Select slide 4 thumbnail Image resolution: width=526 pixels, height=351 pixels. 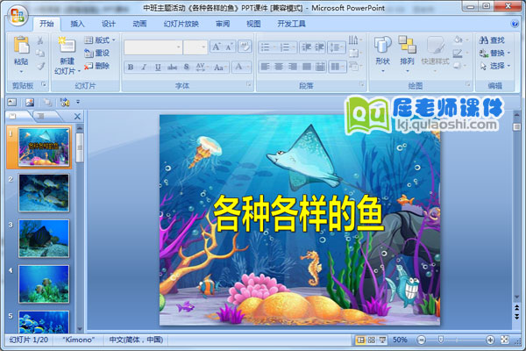[44, 284]
